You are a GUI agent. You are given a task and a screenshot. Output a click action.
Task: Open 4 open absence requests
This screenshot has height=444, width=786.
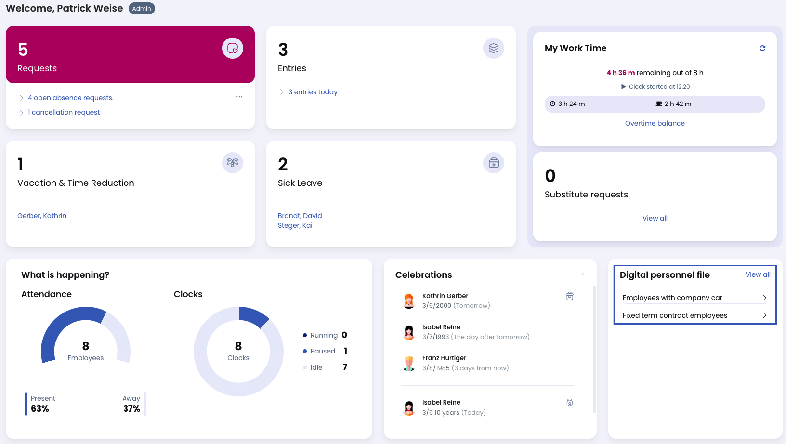point(71,98)
